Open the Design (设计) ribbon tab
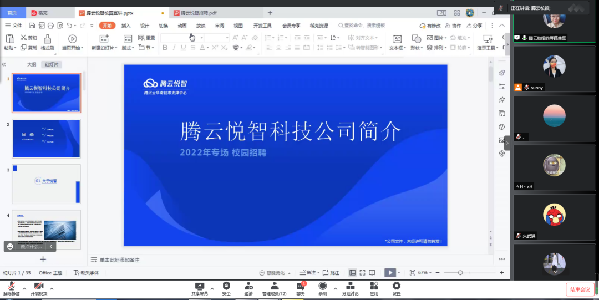 tap(144, 26)
